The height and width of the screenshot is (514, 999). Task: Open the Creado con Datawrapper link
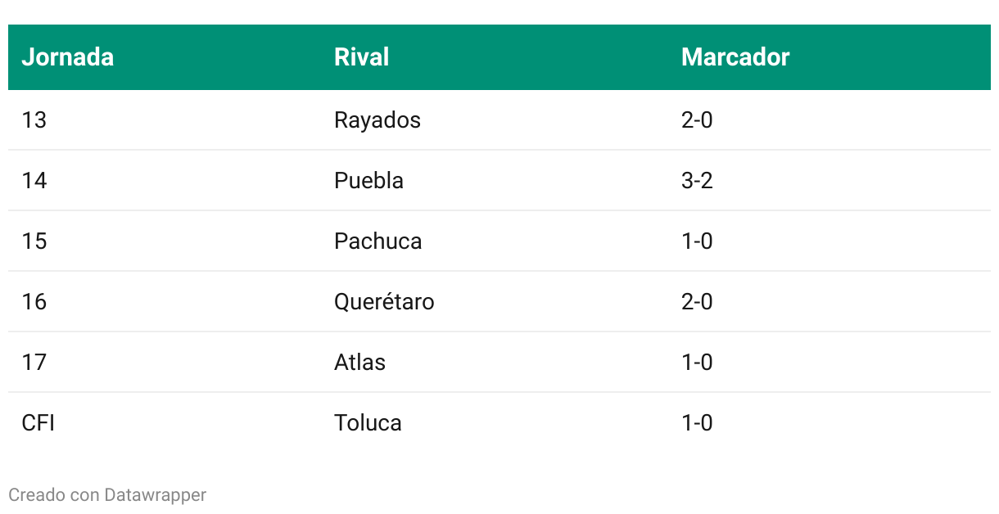[x=107, y=494]
